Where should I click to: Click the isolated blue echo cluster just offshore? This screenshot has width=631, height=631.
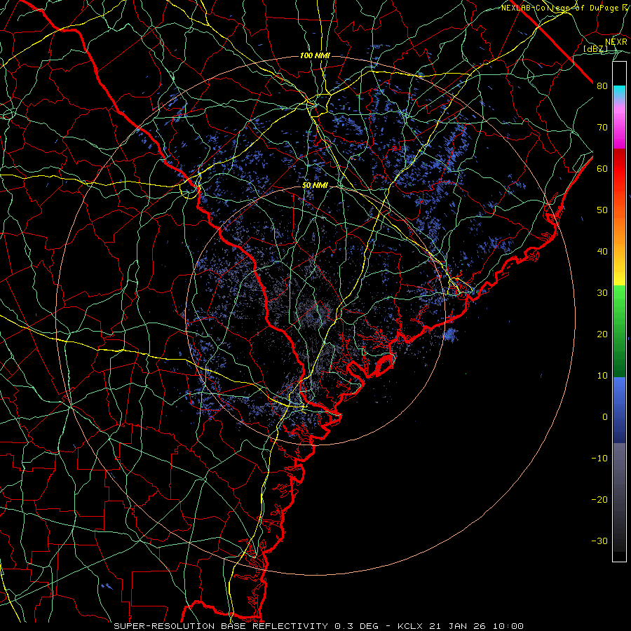(451, 334)
